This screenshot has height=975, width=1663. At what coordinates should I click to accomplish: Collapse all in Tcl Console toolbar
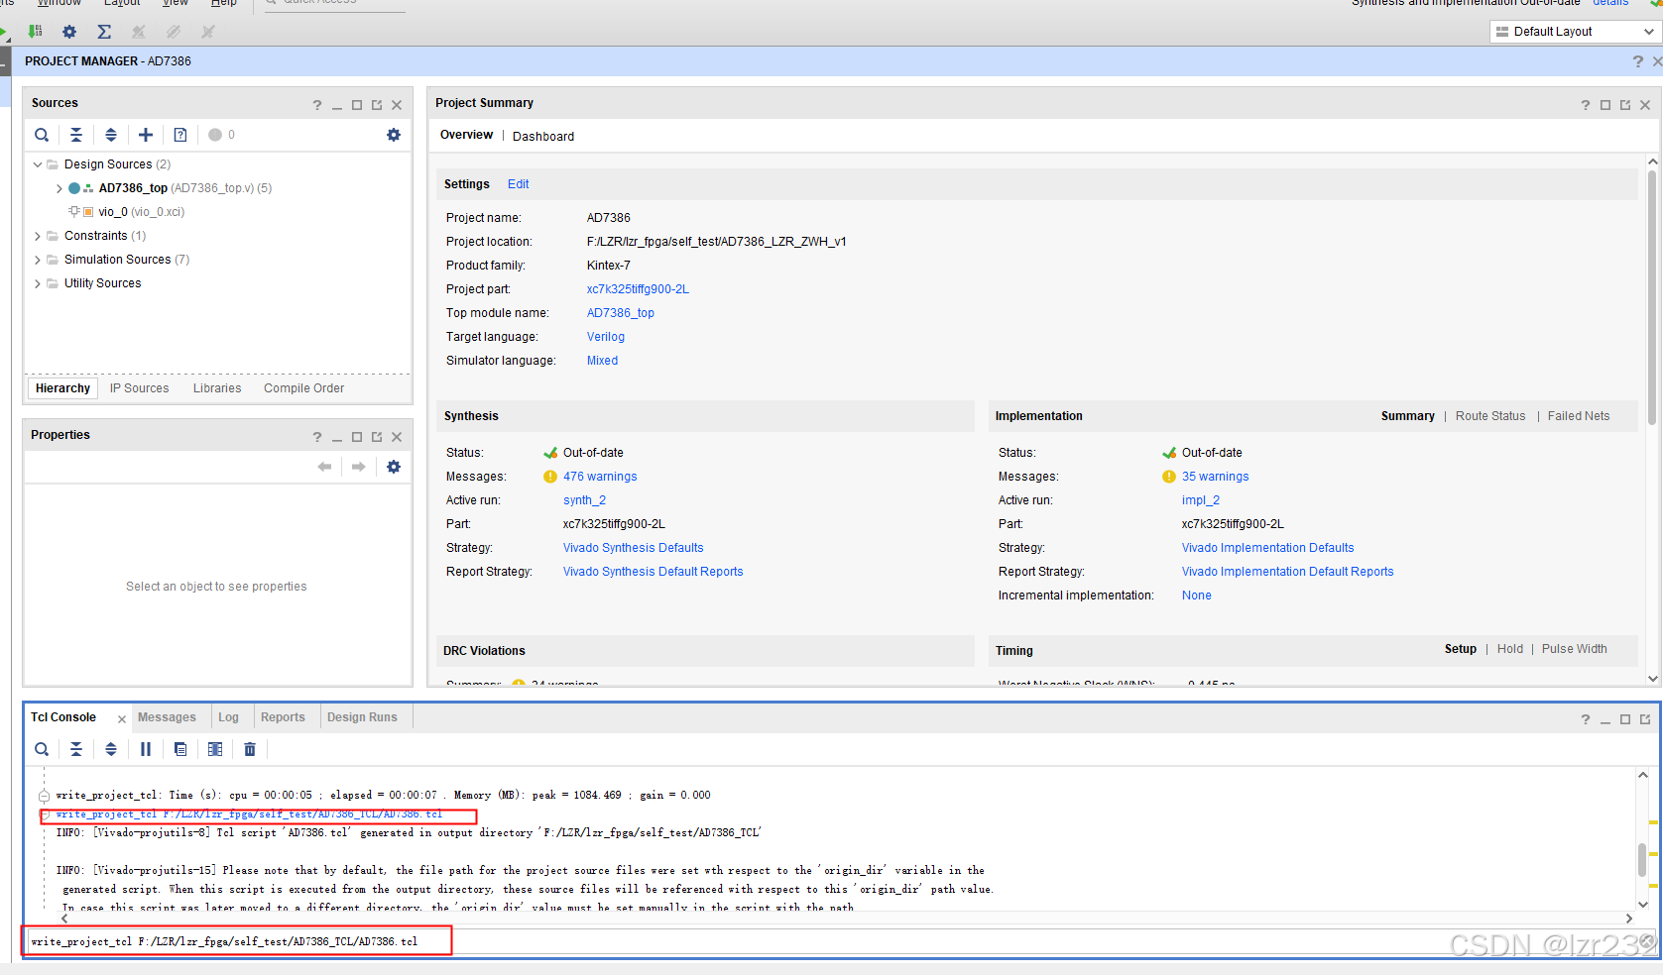[76, 749]
